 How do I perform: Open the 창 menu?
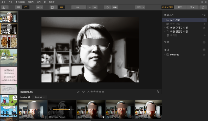[45, 2]
